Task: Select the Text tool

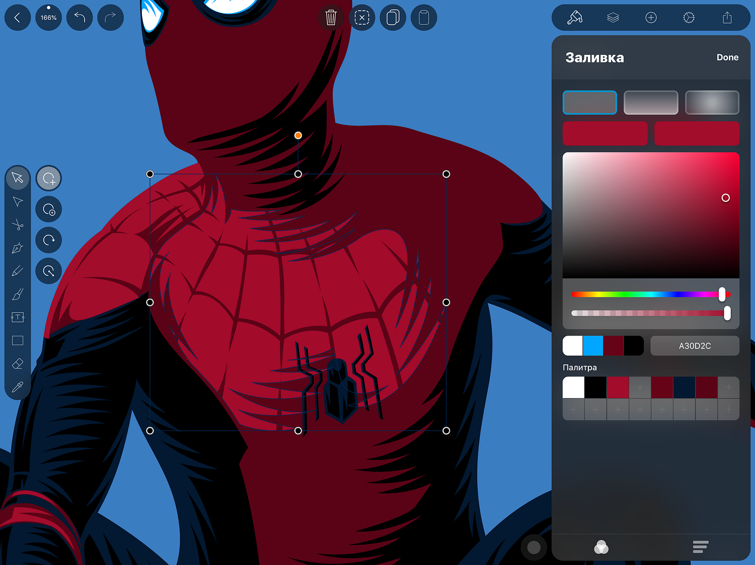Action: click(x=18, y=317)
